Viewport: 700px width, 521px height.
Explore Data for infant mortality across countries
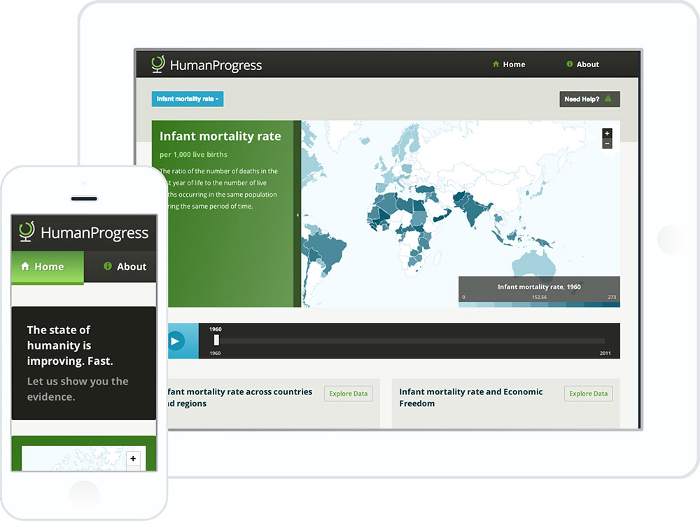point(348,394)
